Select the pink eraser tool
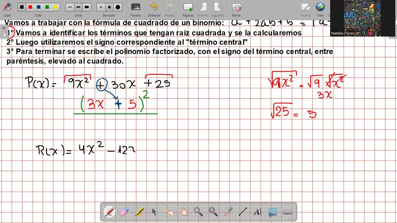This screenshot has width=397, height=223. 124,212
